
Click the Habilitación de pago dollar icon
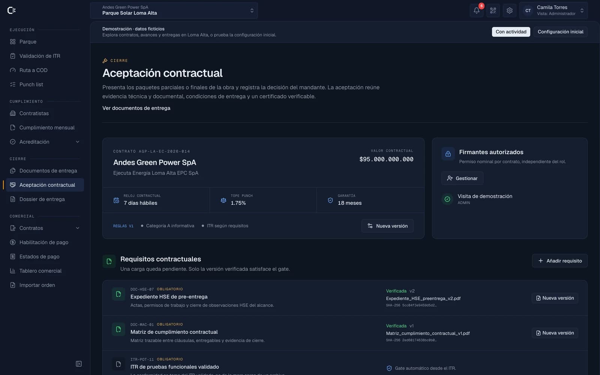(x=13, y=242)
